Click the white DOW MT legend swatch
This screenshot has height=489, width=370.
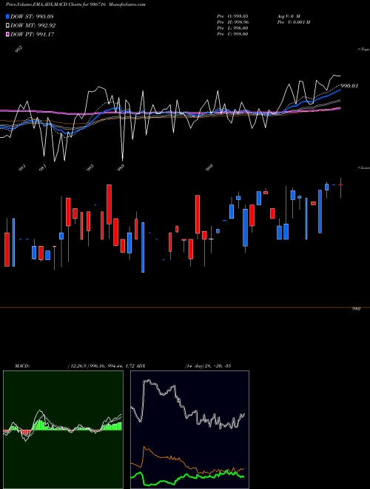[x=8, y=26]
